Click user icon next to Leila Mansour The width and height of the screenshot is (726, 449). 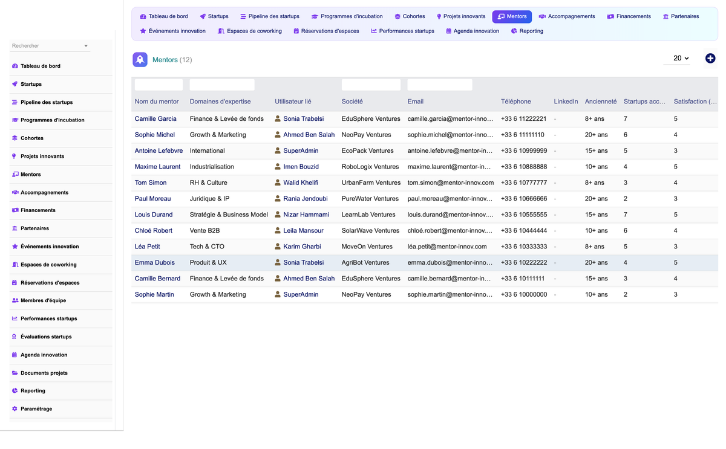coord(278,231)
